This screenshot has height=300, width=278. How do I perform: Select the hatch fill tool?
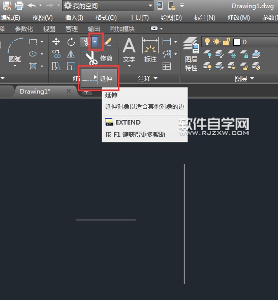click(x=33, y=66)
